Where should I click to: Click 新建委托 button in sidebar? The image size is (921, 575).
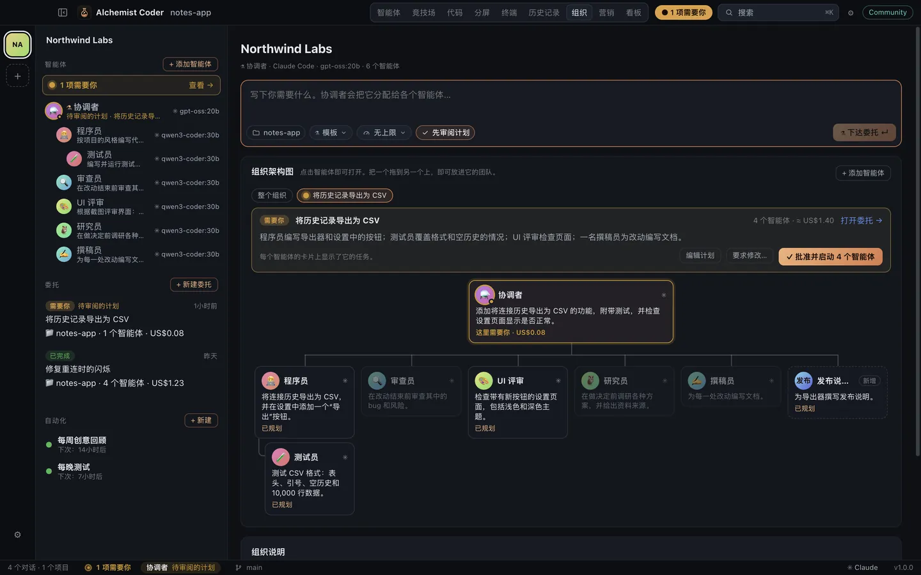tap(194, 284)
